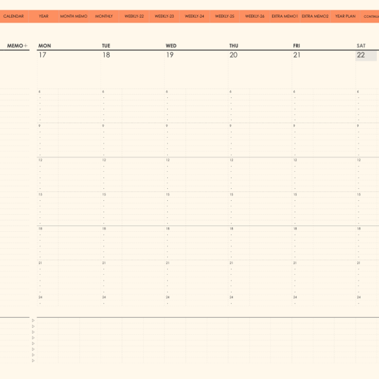Jump to the YEAR PLAN tab

coord(345,16)
